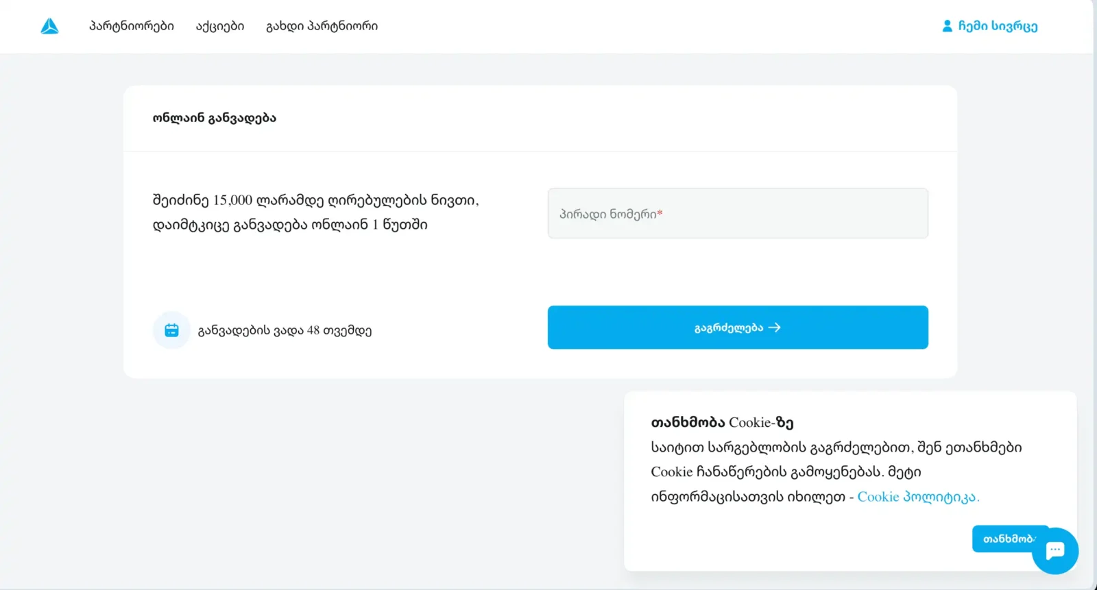Image resolution: width=1097 pixels, height=590 pixels.
Task: Click the arrow icon on გაგრძელება
Action: point(775,328)
